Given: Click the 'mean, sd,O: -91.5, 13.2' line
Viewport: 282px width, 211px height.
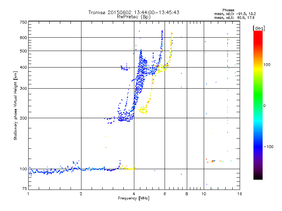Looking at the screenshot, I should [x=235, y=14].
